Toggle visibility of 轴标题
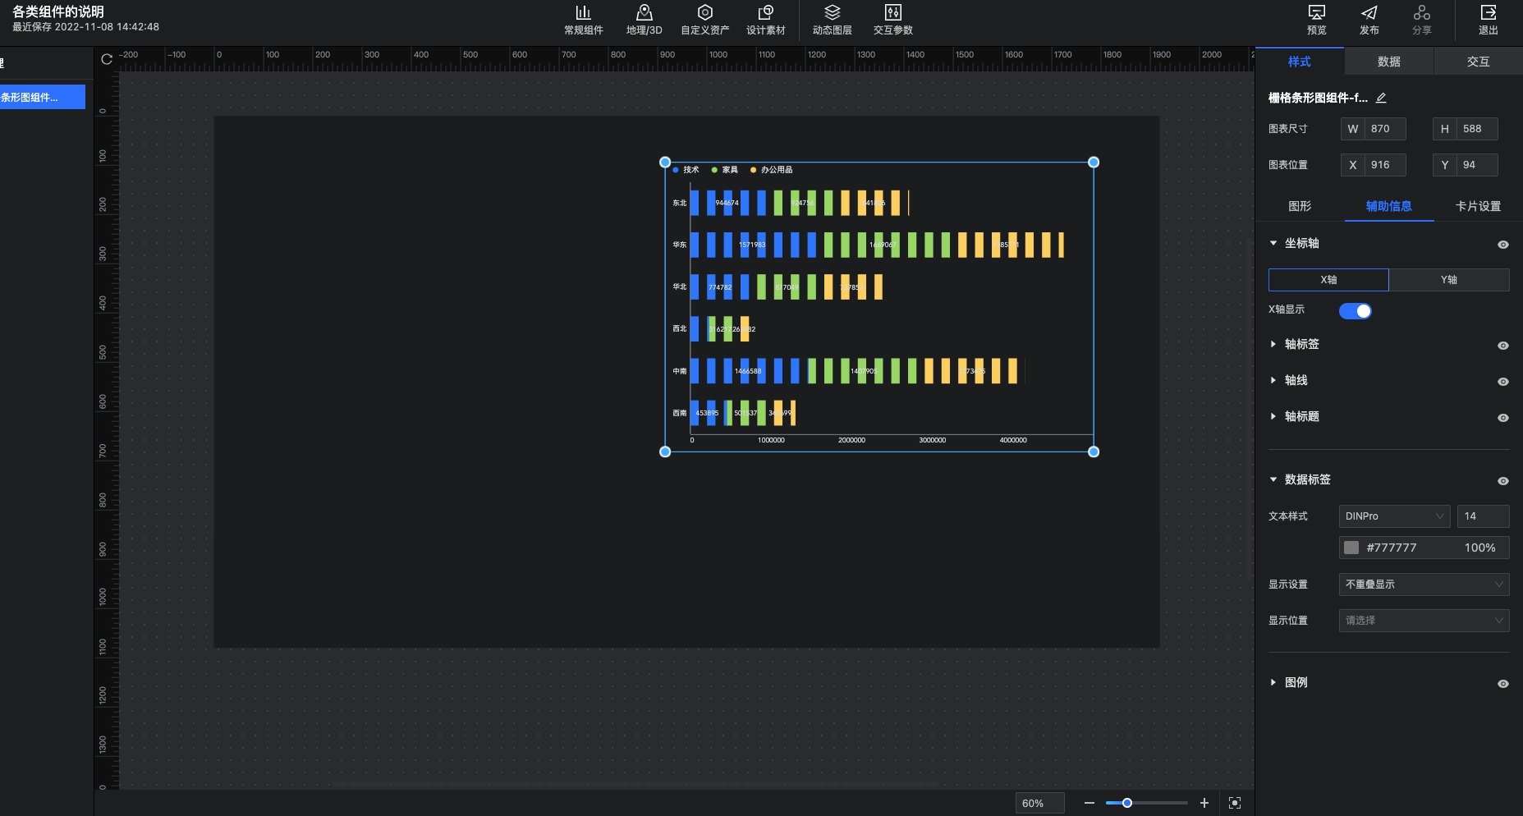Screen dimensions: 1523x816 [1502, 418]
